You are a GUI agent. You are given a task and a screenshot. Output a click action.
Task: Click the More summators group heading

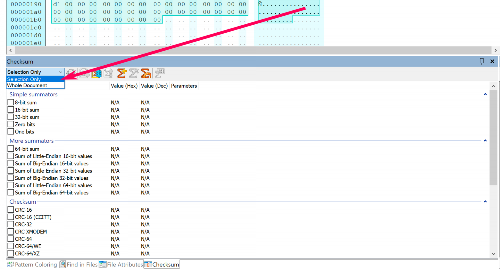(31, 141)
